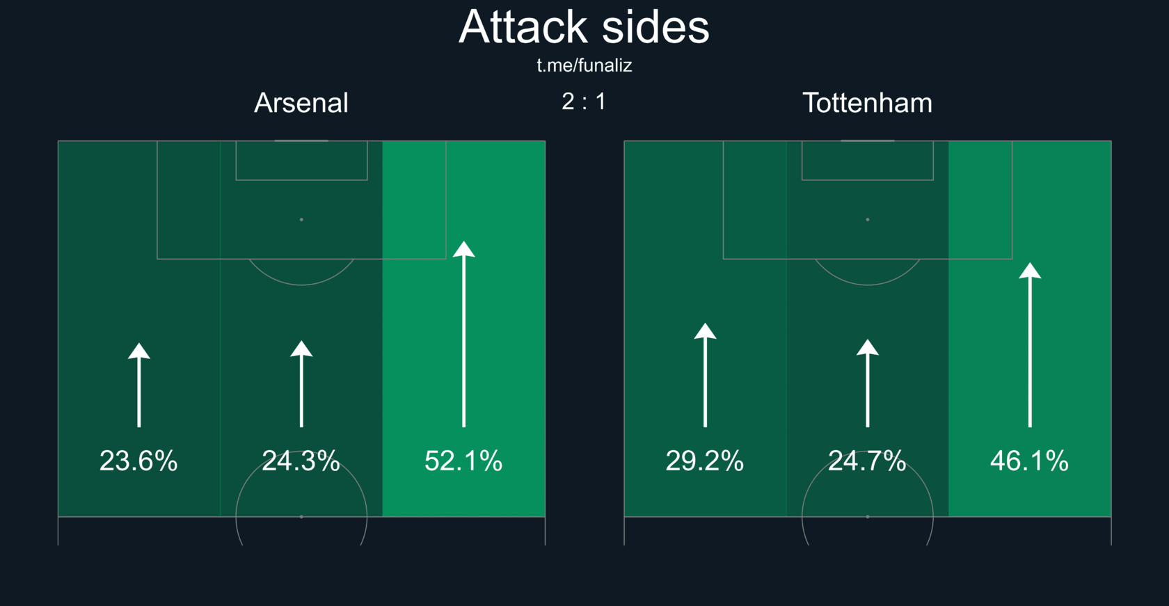Click the Arsenal penalty spot

(301, 220)
